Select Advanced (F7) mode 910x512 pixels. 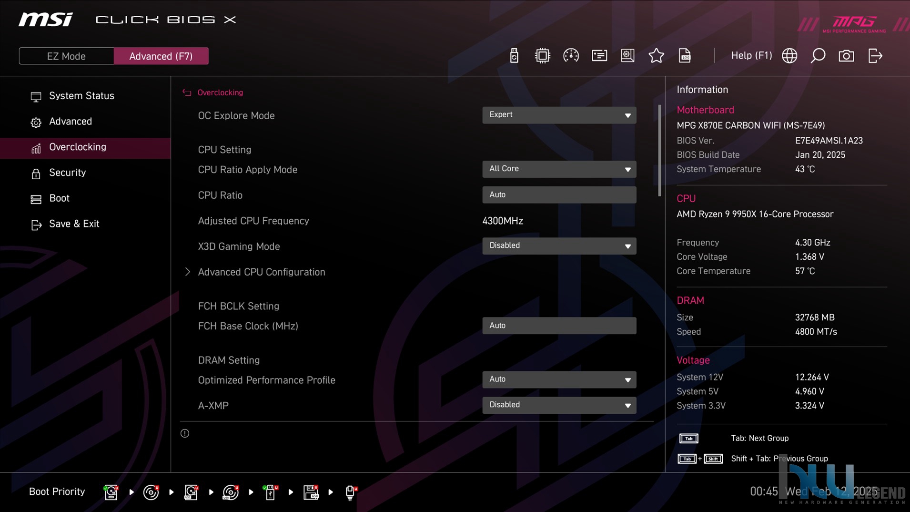pos(161,56)
